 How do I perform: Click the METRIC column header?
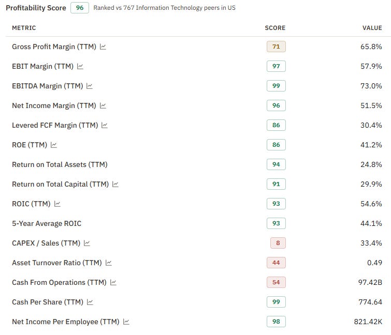point(24,28)
